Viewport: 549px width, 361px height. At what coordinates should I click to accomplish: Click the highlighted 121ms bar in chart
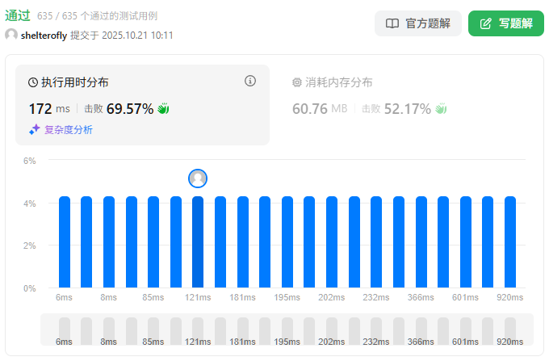click(198, 241)
